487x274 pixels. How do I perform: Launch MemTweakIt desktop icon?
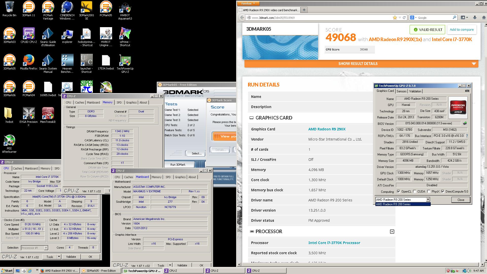pyautogui.click(x=48, y=116)
